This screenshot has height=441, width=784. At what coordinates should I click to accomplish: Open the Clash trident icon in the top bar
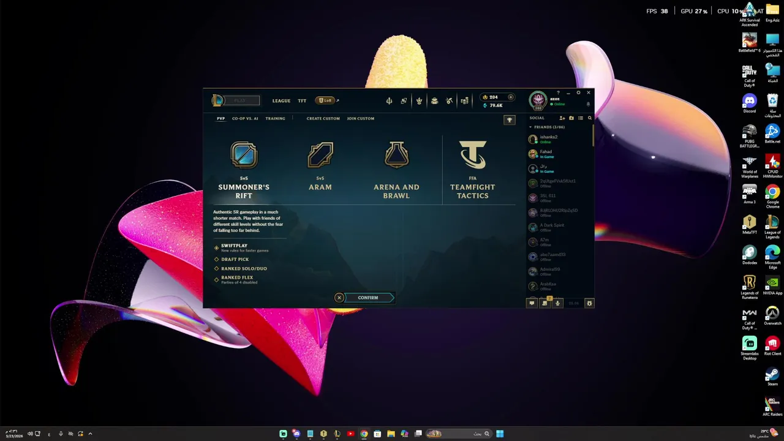tap(389, 100)
